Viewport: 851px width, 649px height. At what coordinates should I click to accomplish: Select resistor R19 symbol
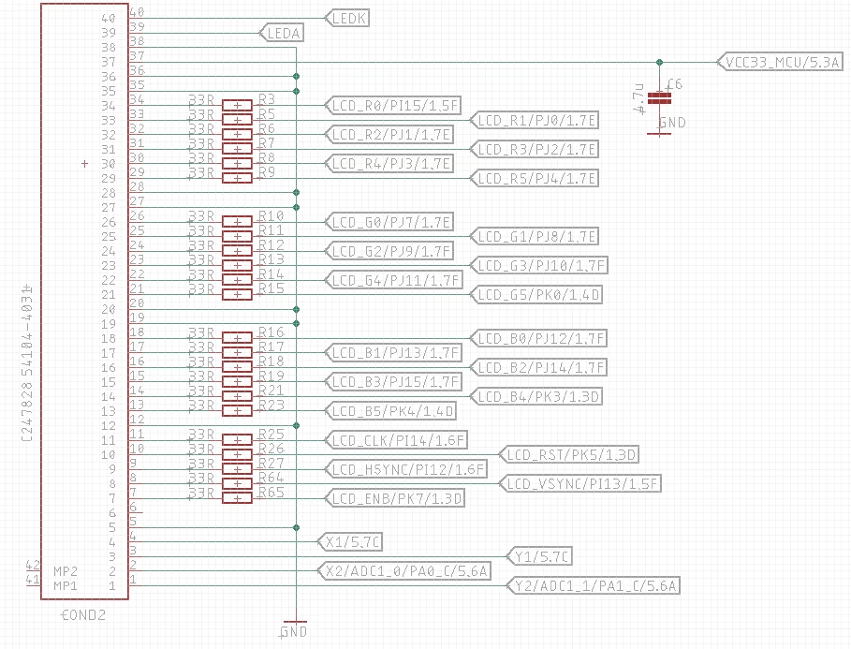click(x=237, y=382)
